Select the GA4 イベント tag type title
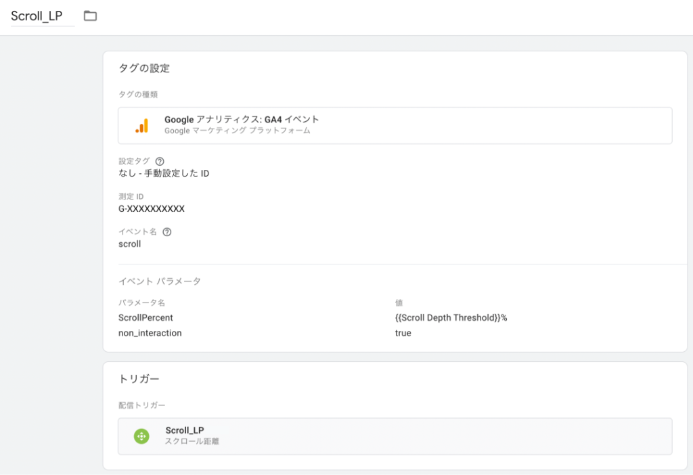This screenshot has height=475, width=693. pyautogui.click(x=242, y=120)
